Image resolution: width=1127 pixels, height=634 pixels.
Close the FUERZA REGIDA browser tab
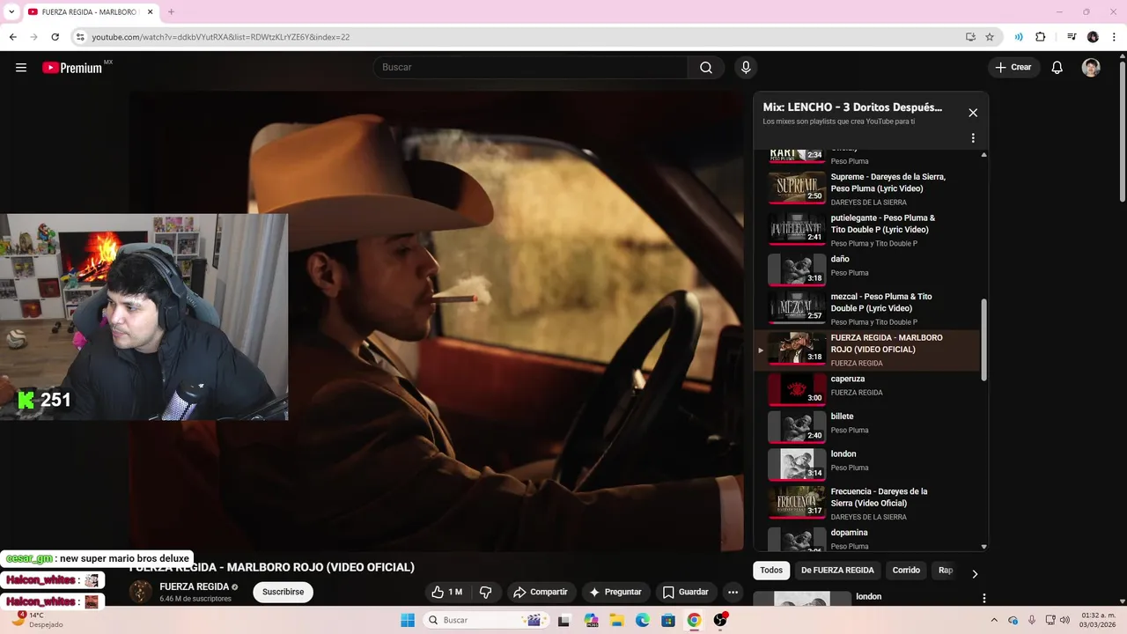tap(149, 11)
